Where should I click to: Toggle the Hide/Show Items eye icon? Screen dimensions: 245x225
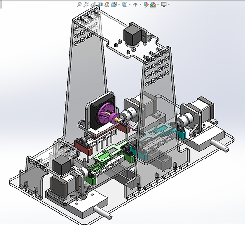pos(136,5)
